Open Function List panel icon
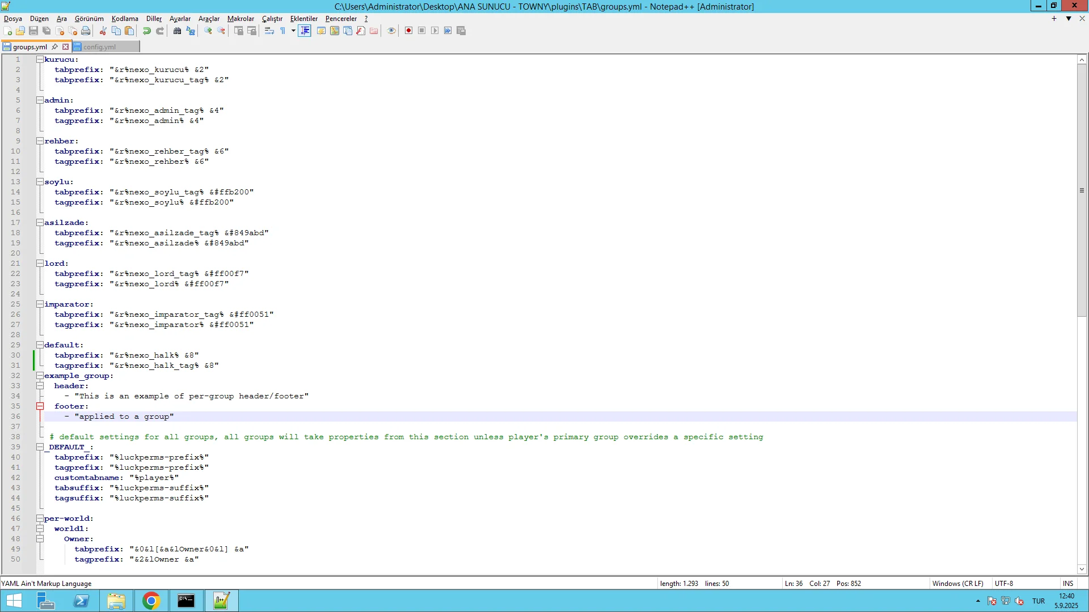1089x612 pixels. tap(361, 31)
